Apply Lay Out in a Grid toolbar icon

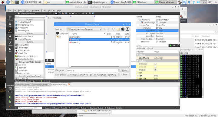click(x=86, y=14)
